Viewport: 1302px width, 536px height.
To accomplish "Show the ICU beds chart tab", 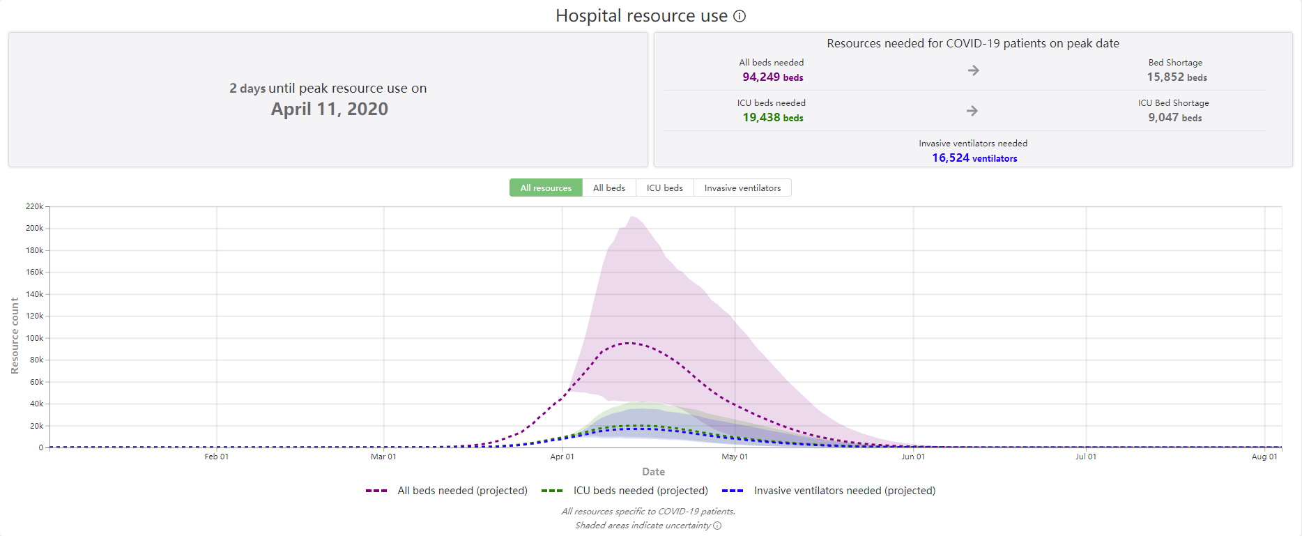I will (664, 188).
